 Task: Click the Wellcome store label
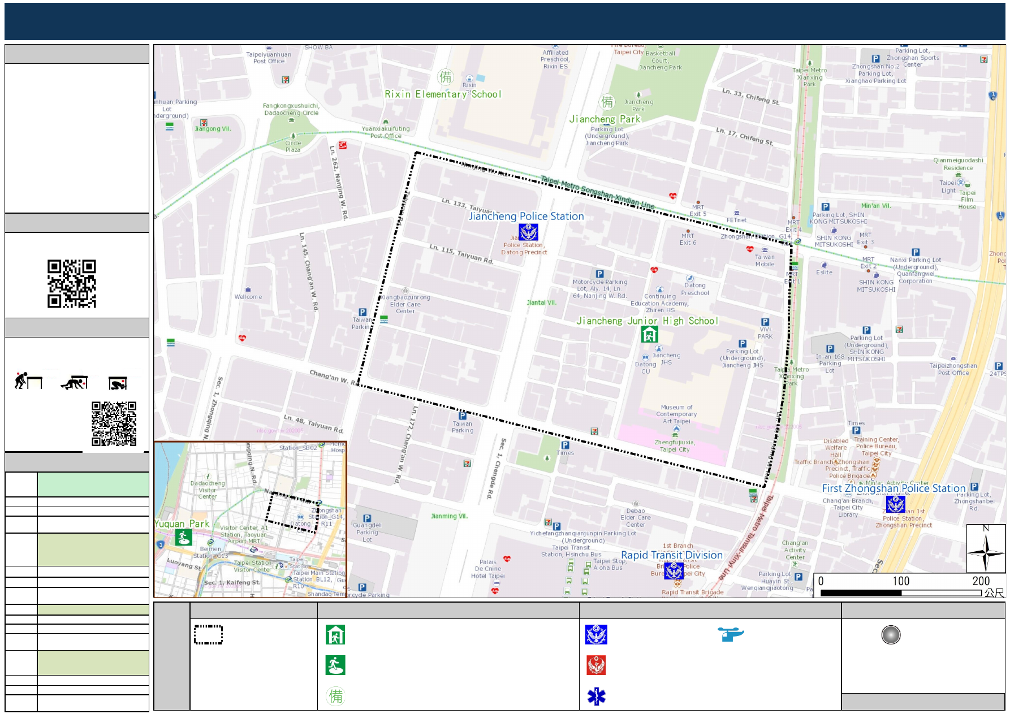tap(248, 297)
